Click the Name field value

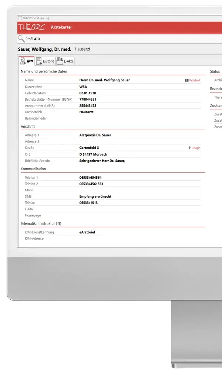(104, 80)
